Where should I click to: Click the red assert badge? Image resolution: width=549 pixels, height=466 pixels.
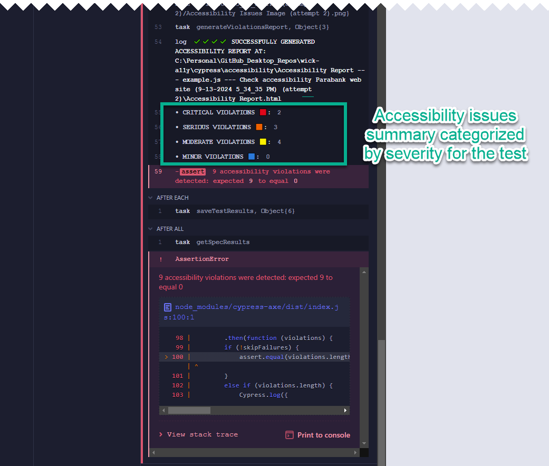[192, 171]
